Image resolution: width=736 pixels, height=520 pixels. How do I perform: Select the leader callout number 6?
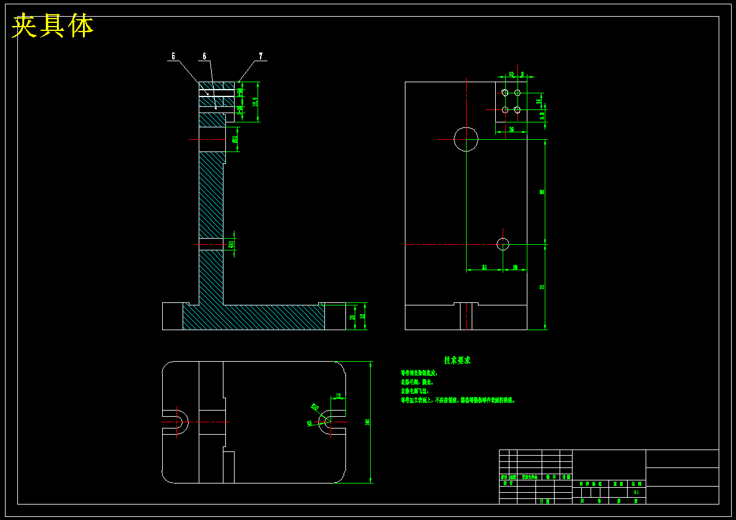204,56
